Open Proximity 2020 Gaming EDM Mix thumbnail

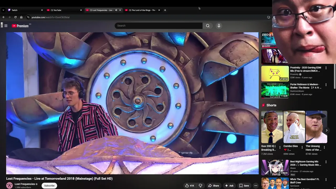click(x=275, y=73)
